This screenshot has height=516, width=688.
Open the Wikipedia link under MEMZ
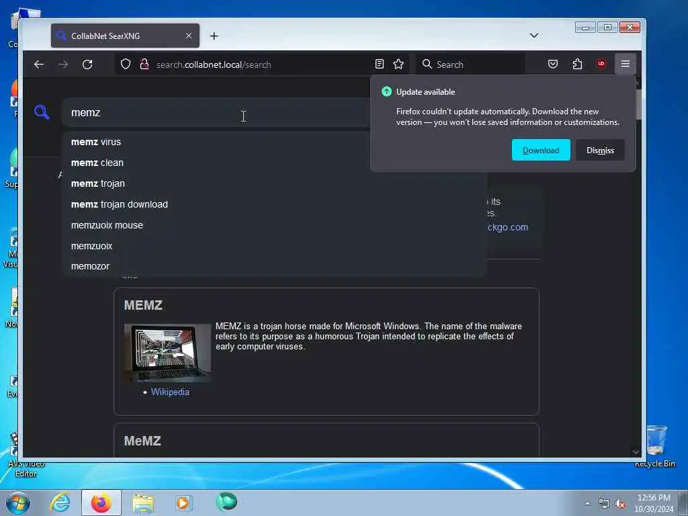click(170, 392)
